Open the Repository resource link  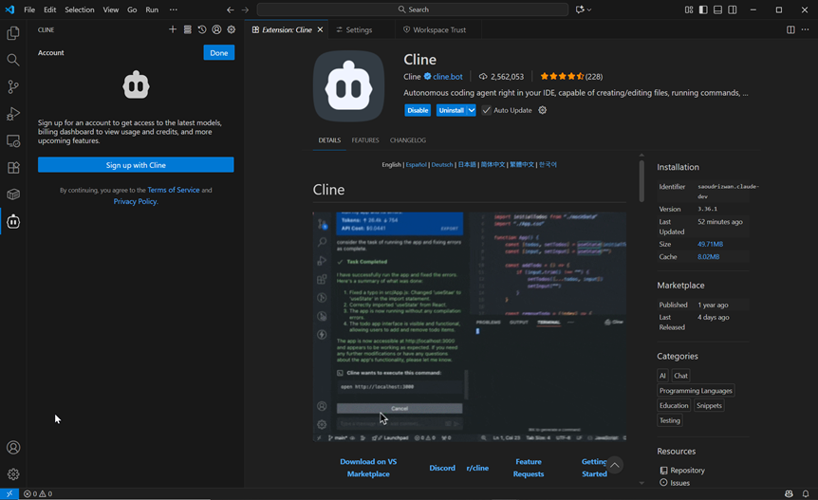682,471
